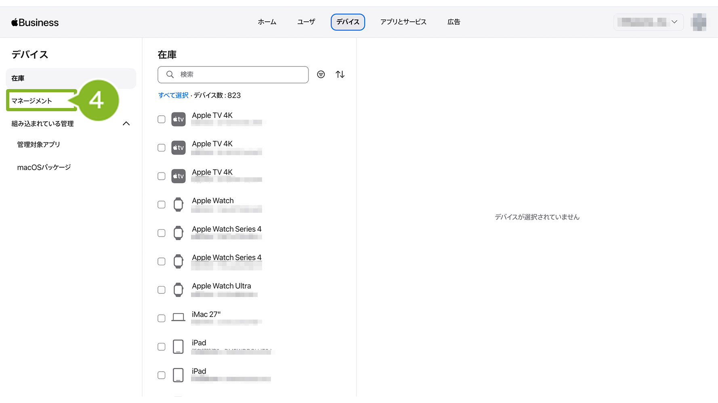718x403 pixels.
Task: Click the first iPad tablet icon
Action: [178, 347]
